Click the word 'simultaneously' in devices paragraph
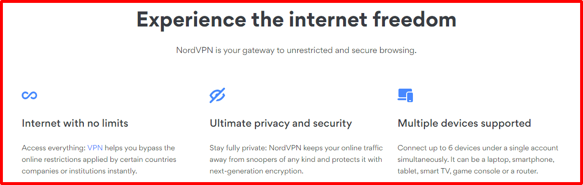 tap(422, 159)
